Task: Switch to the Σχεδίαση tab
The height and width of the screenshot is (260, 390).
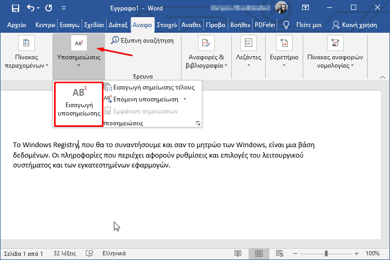Action: click(x=94, y=25)
